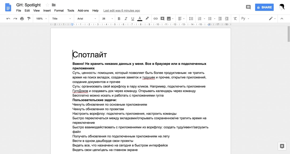Click the blue SHARE button
The width and height of the screenshot is (290, 154).
264,7
